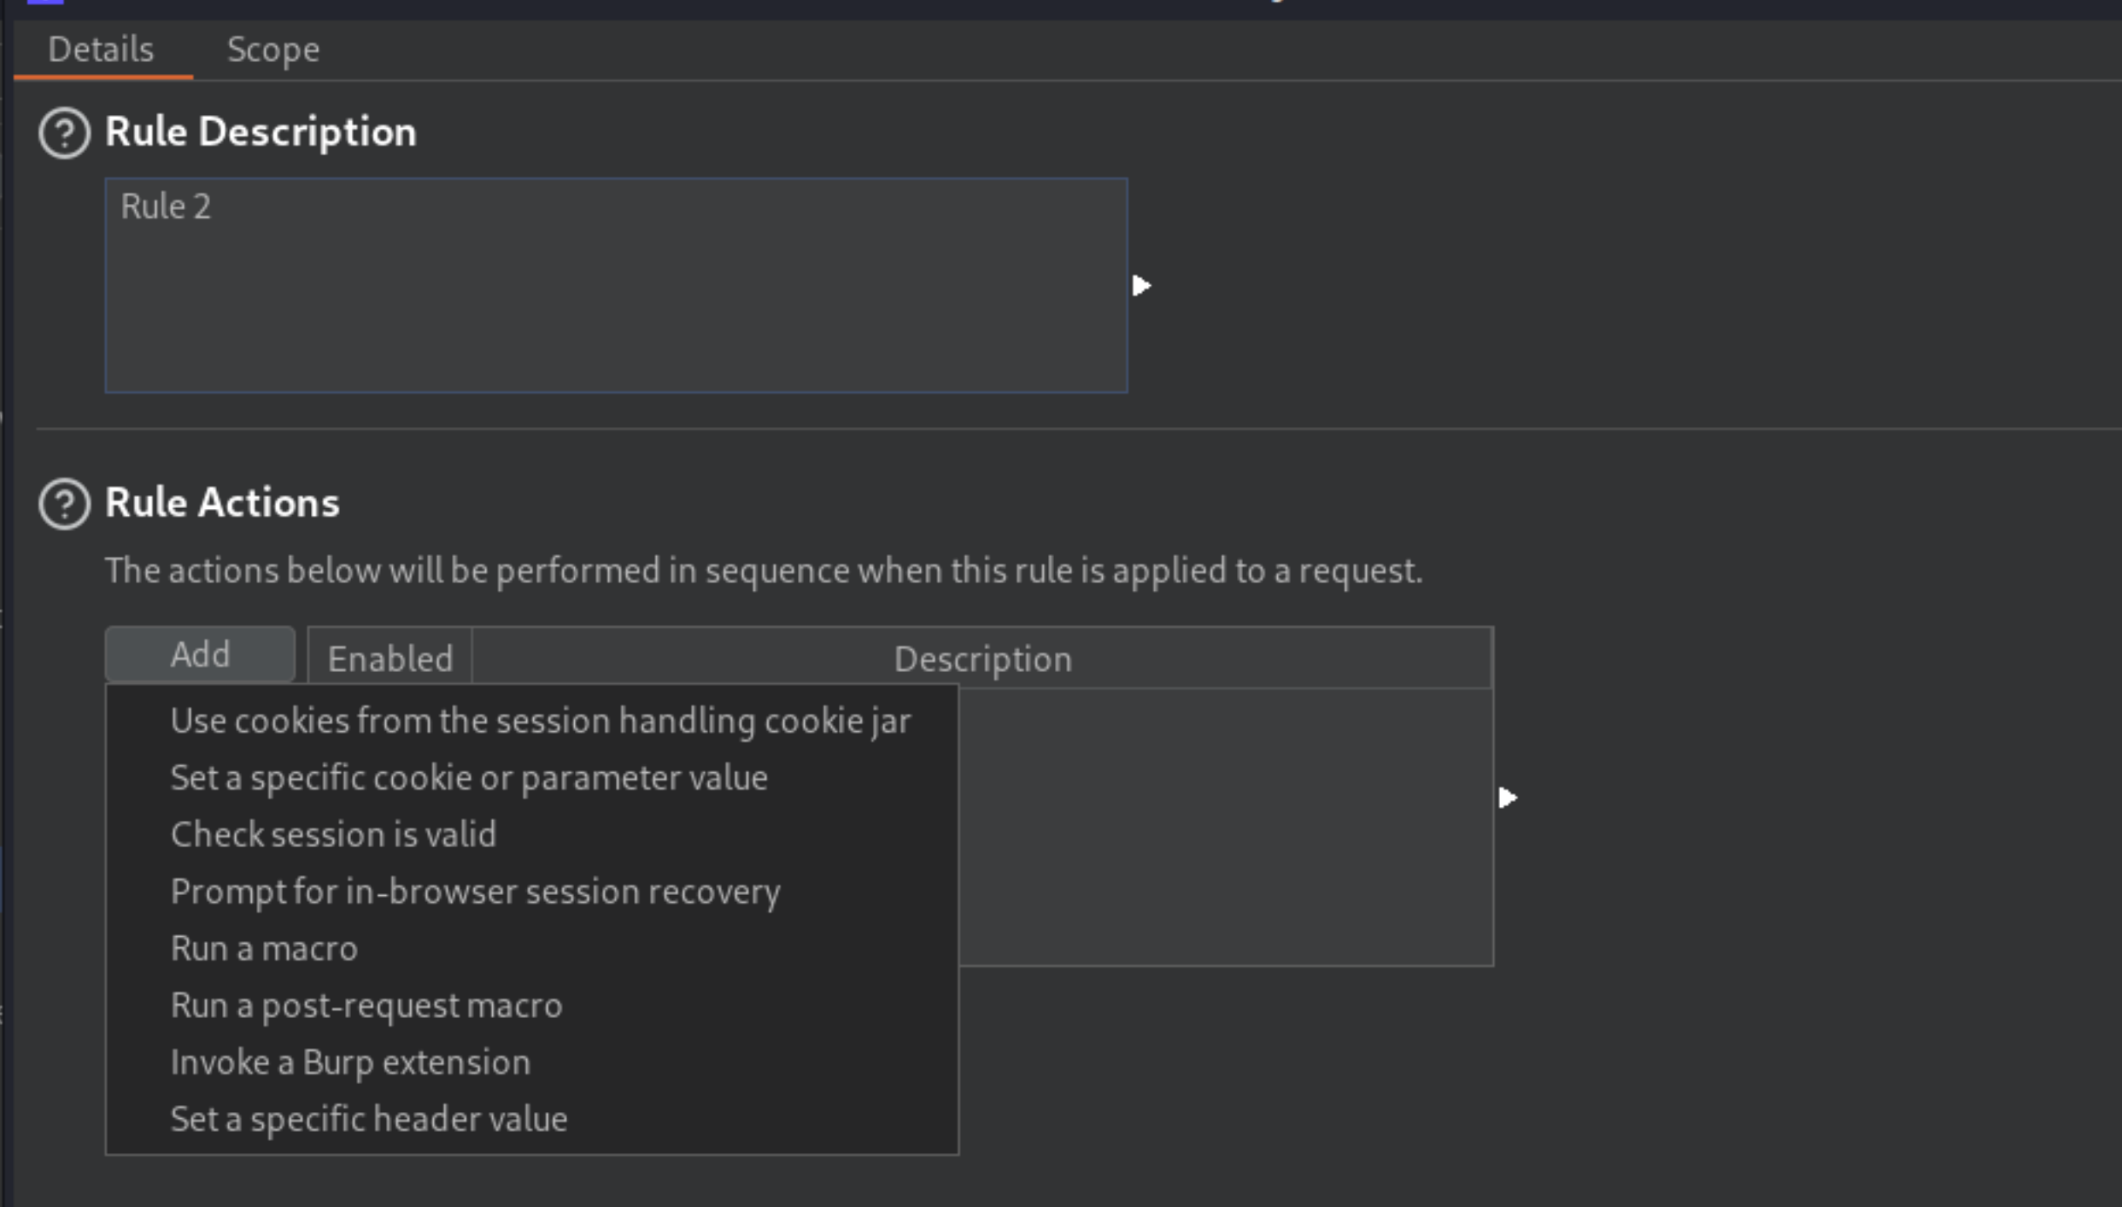2122x1207 pixels.
Task: Open help icon beside Rule Actions
Action: tap(64, 504)
